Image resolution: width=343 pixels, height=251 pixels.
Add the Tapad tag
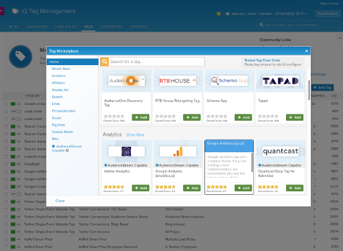(x=295, y=117)
